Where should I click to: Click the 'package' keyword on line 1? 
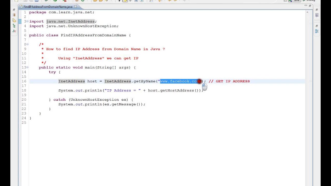(x=38, y=12)
